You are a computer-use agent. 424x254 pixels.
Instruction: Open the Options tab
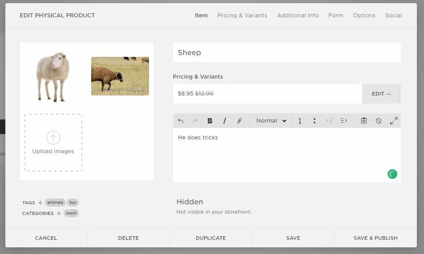(364, 16)
